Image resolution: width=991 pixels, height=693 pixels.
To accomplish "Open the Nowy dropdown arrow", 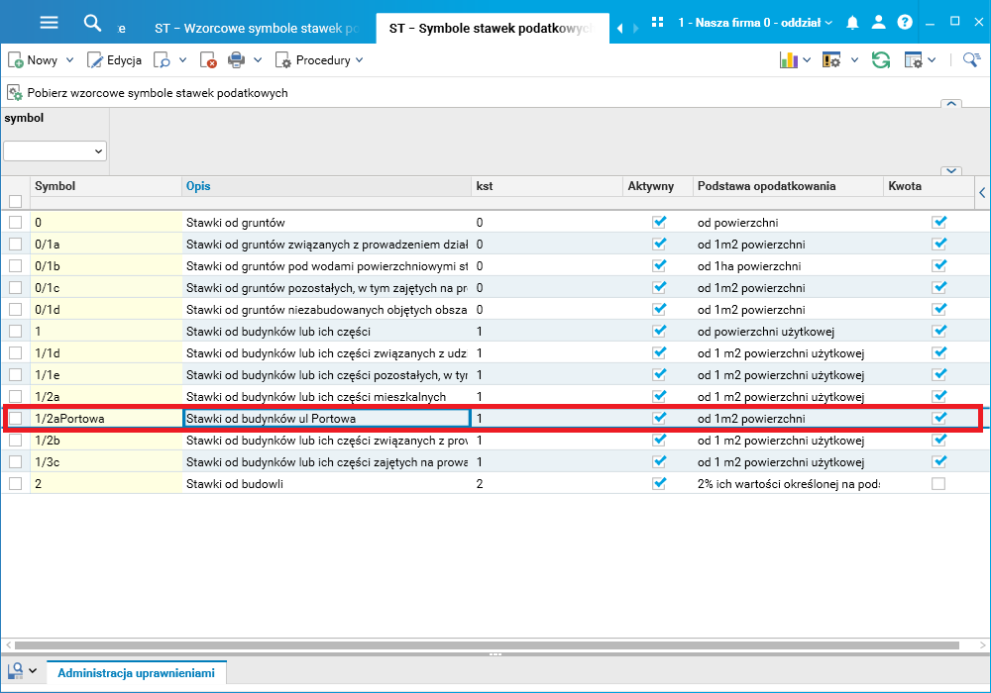I will (x=69, y=60).
